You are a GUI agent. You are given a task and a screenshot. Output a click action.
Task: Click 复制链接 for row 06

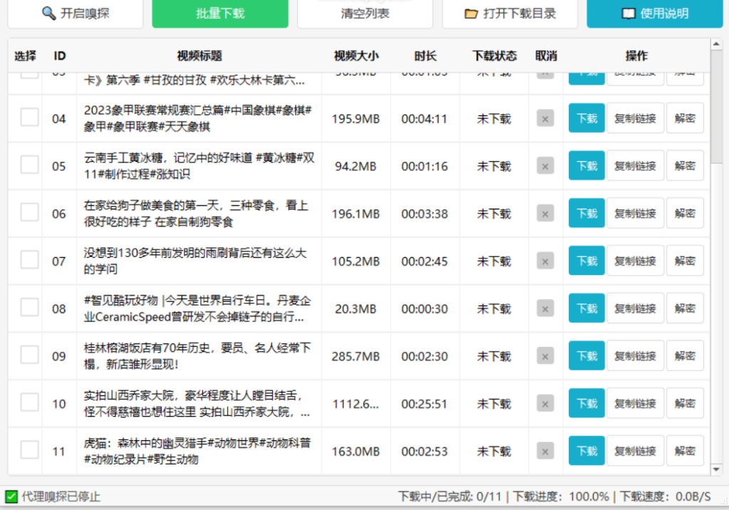pos(635,212)
